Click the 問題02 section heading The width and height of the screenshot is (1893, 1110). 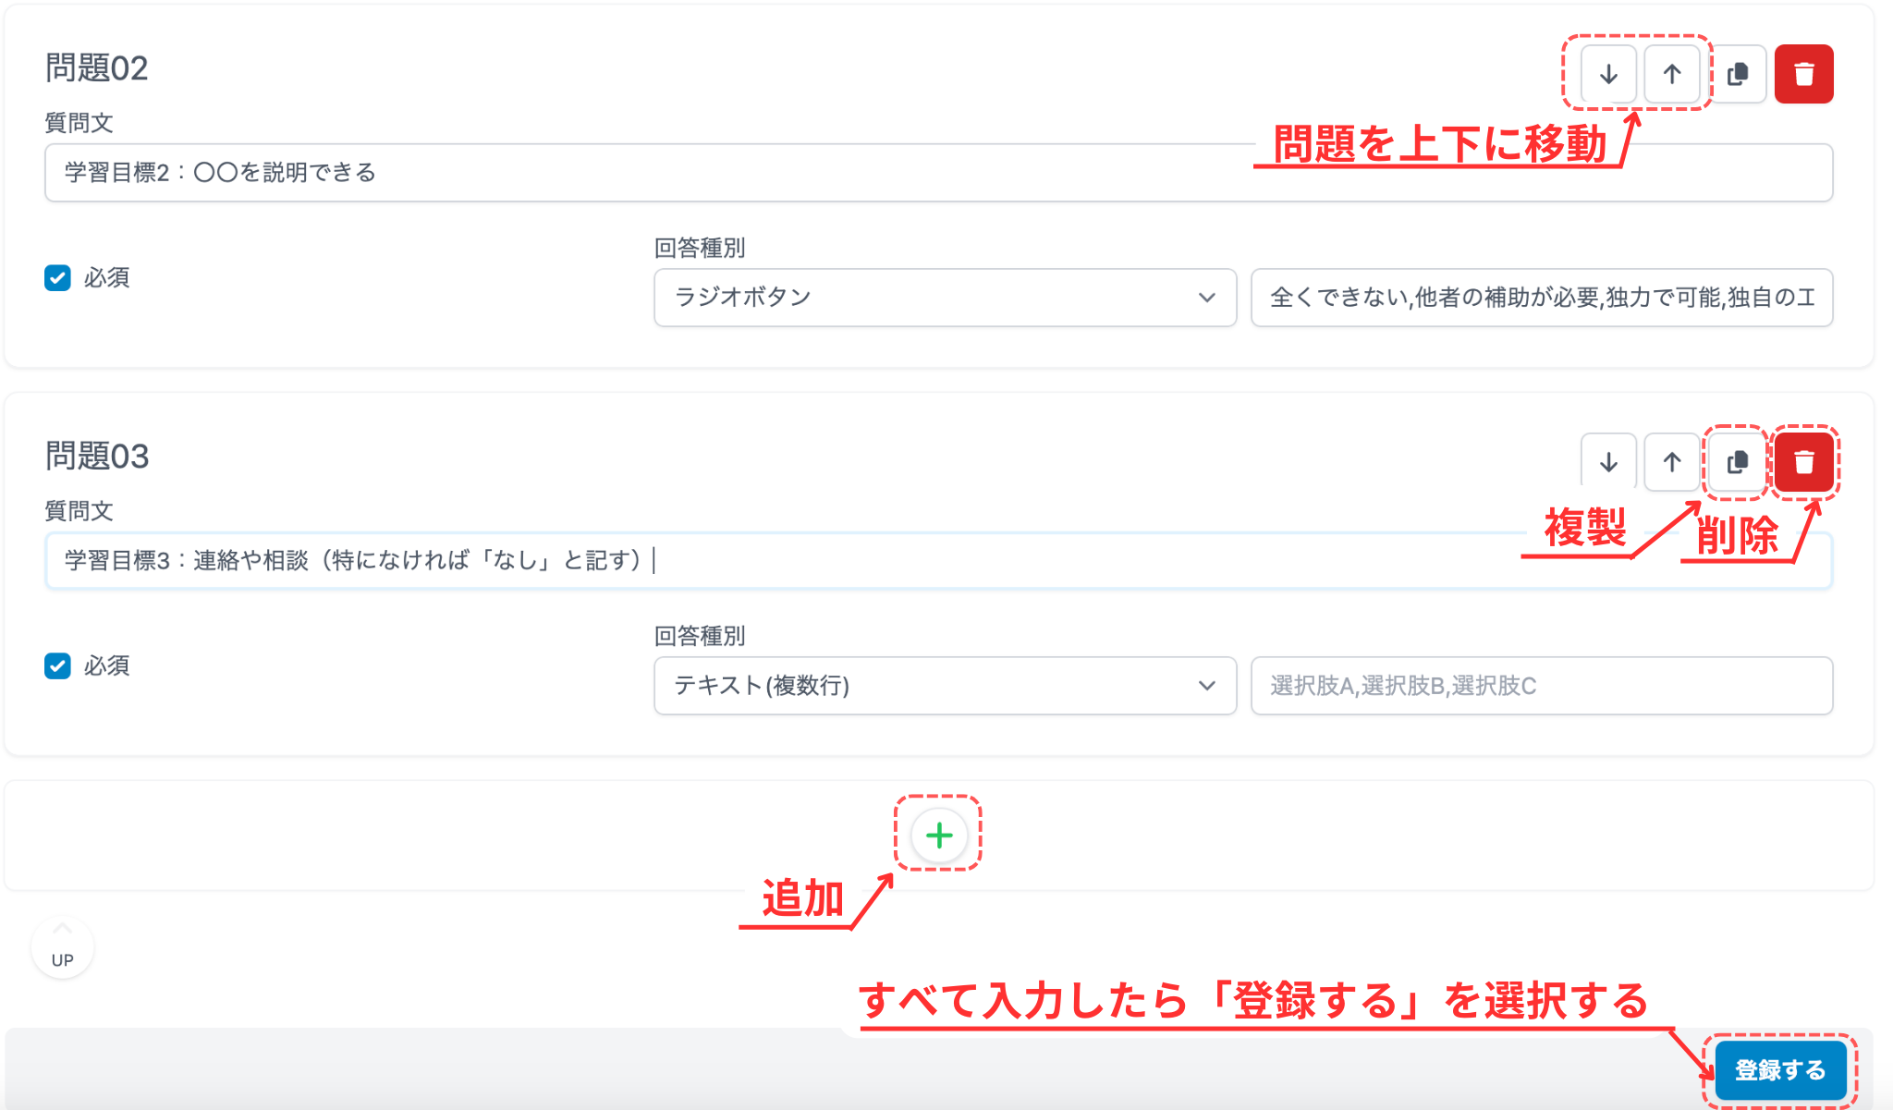click(98, 68)
